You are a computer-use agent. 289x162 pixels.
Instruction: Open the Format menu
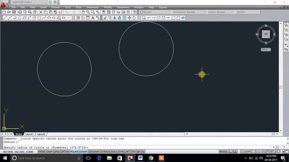click(x=56, y=7)
